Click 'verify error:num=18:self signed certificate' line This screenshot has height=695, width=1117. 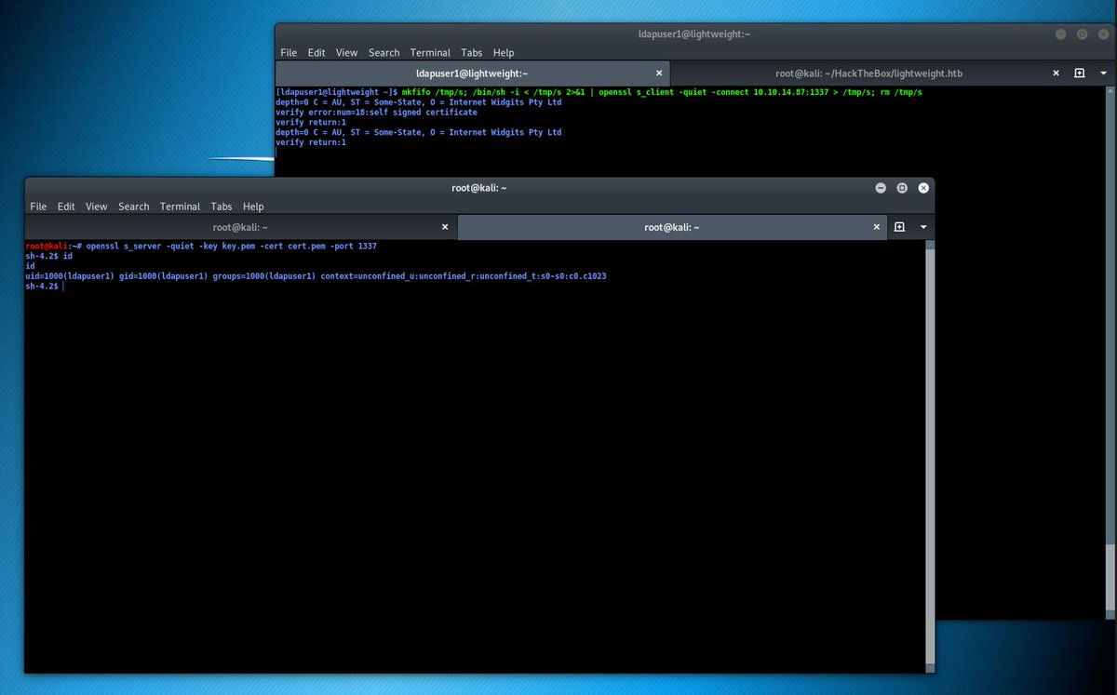376,113
